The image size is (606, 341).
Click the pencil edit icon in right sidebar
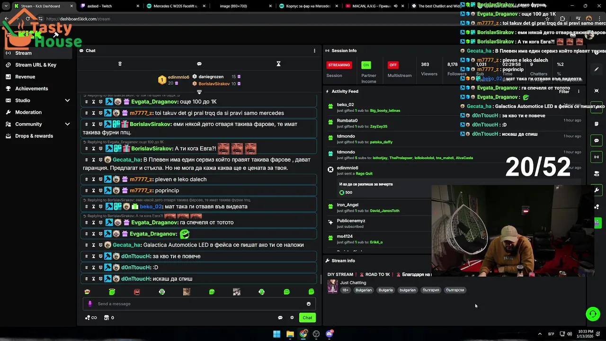pyautogui.click(x=597, y=69)
